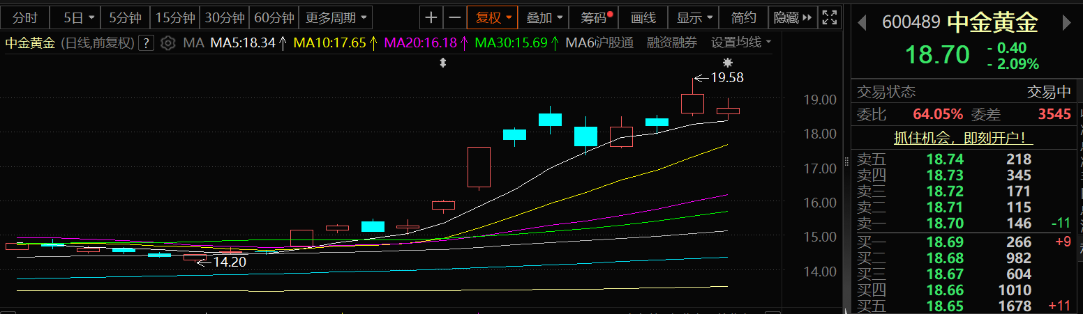This screenshot has height=314, width=1083.
Task: Expand the 更多周期 period dropdown
Action: click(x=335, y=17)
